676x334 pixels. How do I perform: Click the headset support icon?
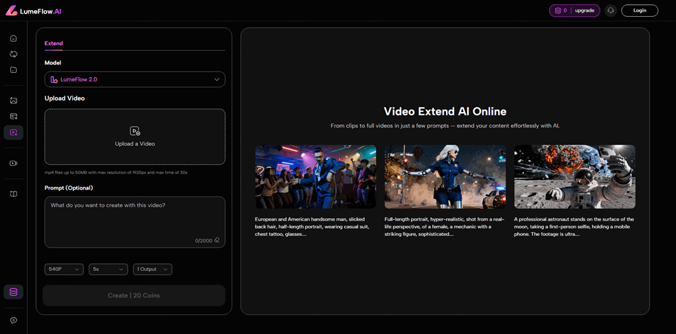(611, 11)
